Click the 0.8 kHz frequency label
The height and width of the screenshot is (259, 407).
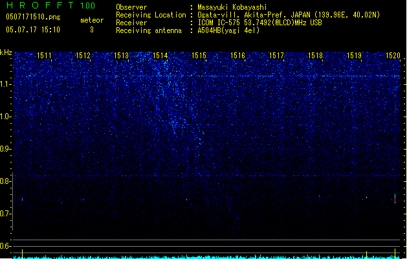click(5, 181)
